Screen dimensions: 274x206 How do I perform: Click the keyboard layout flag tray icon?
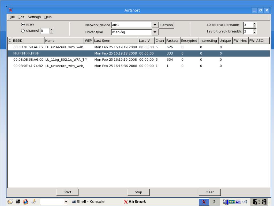pos(232,202)
